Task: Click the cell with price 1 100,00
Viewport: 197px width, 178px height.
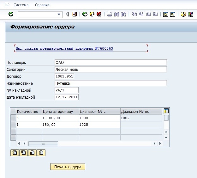Action: point(61,118)
